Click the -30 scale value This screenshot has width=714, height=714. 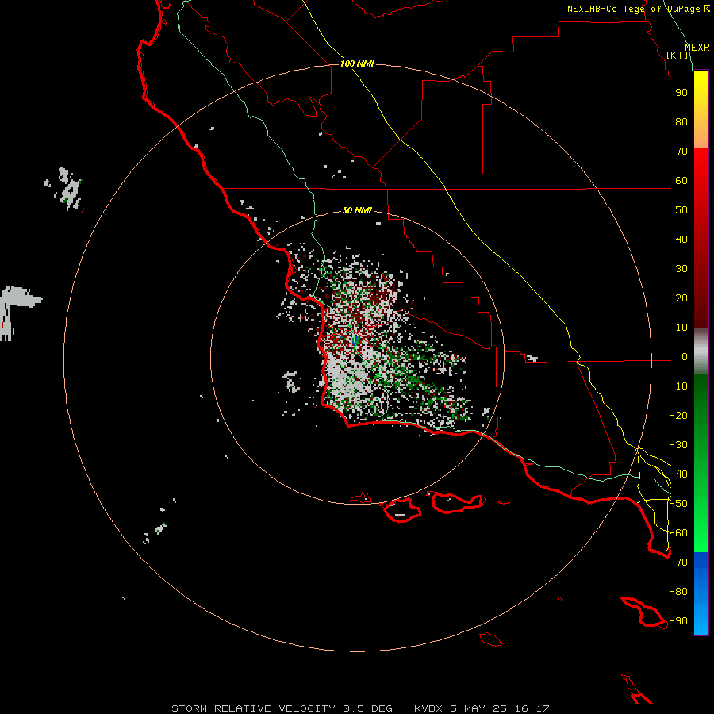(x=678, y=445)
